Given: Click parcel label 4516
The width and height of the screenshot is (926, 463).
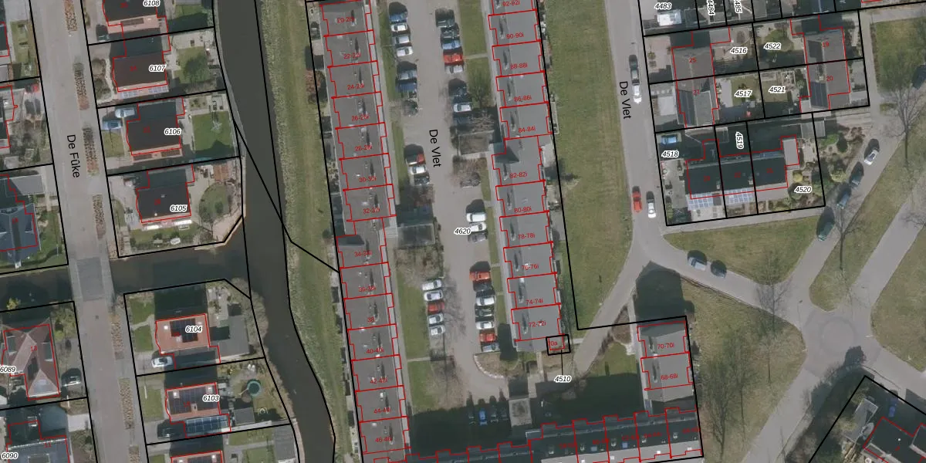Looking at the screenshot, I should 738,51.
